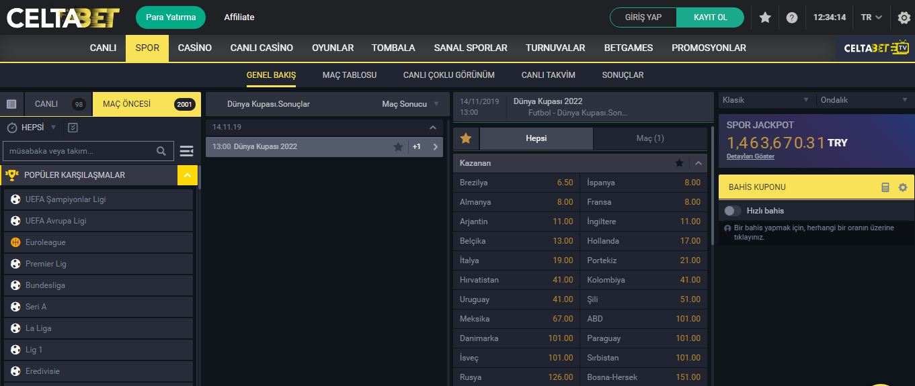
Task: Open the SONUÇLAR tab
Action: pyautogui.click(x=623, y=75)
